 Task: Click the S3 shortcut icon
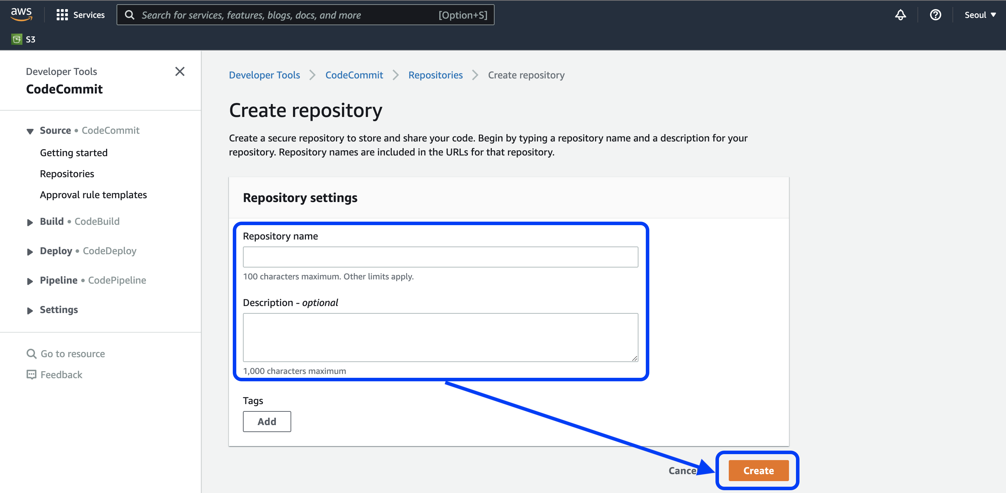point(17,39)
